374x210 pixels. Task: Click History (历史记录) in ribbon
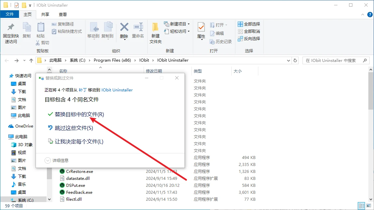tap(221, 42)
